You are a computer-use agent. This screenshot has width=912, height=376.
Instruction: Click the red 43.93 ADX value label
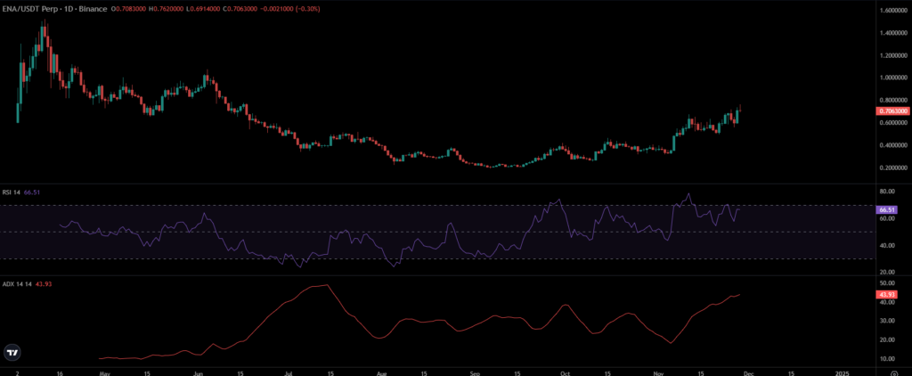[886, 295]
